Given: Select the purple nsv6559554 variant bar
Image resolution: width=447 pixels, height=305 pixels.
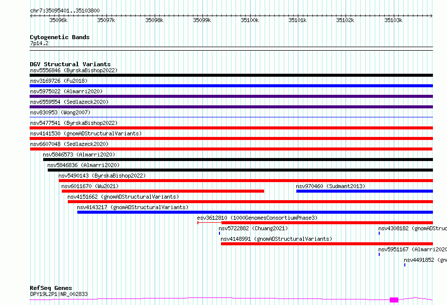Looking at the screenshot, I should coord(231,107).
